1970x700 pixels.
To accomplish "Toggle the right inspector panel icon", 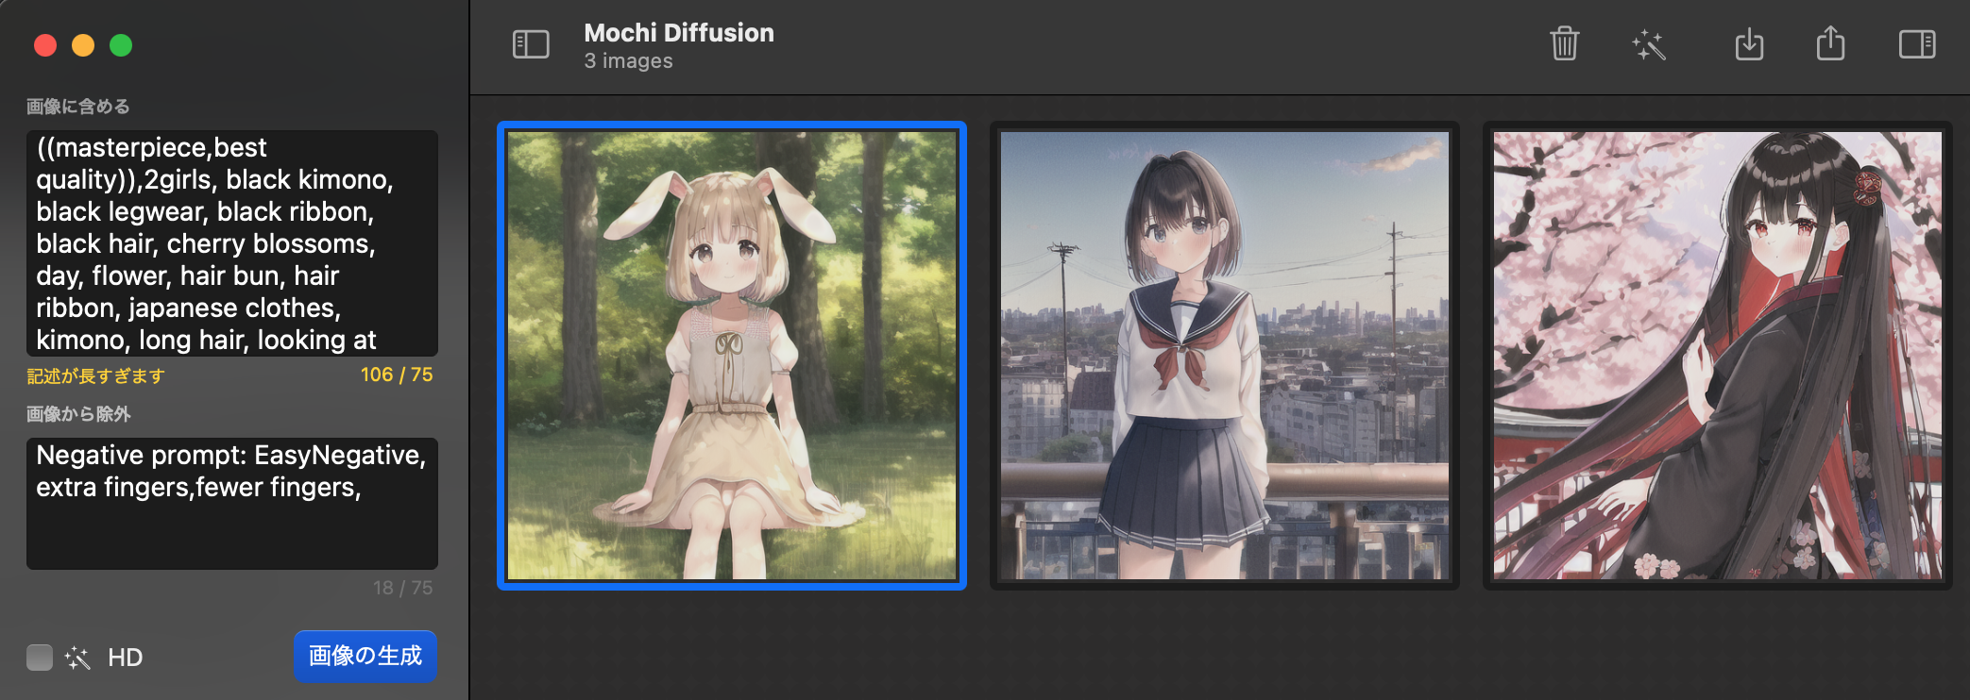I will click(1916, 44).
